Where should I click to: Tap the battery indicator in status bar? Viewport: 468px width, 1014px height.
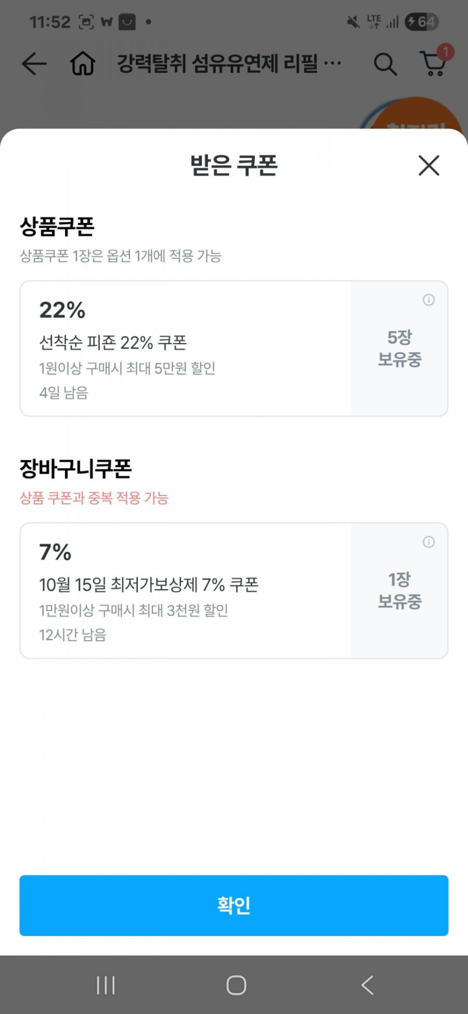click(421, 22)
